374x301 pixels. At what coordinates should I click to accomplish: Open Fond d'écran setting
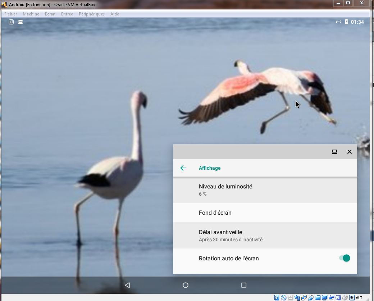click(265, 213)
